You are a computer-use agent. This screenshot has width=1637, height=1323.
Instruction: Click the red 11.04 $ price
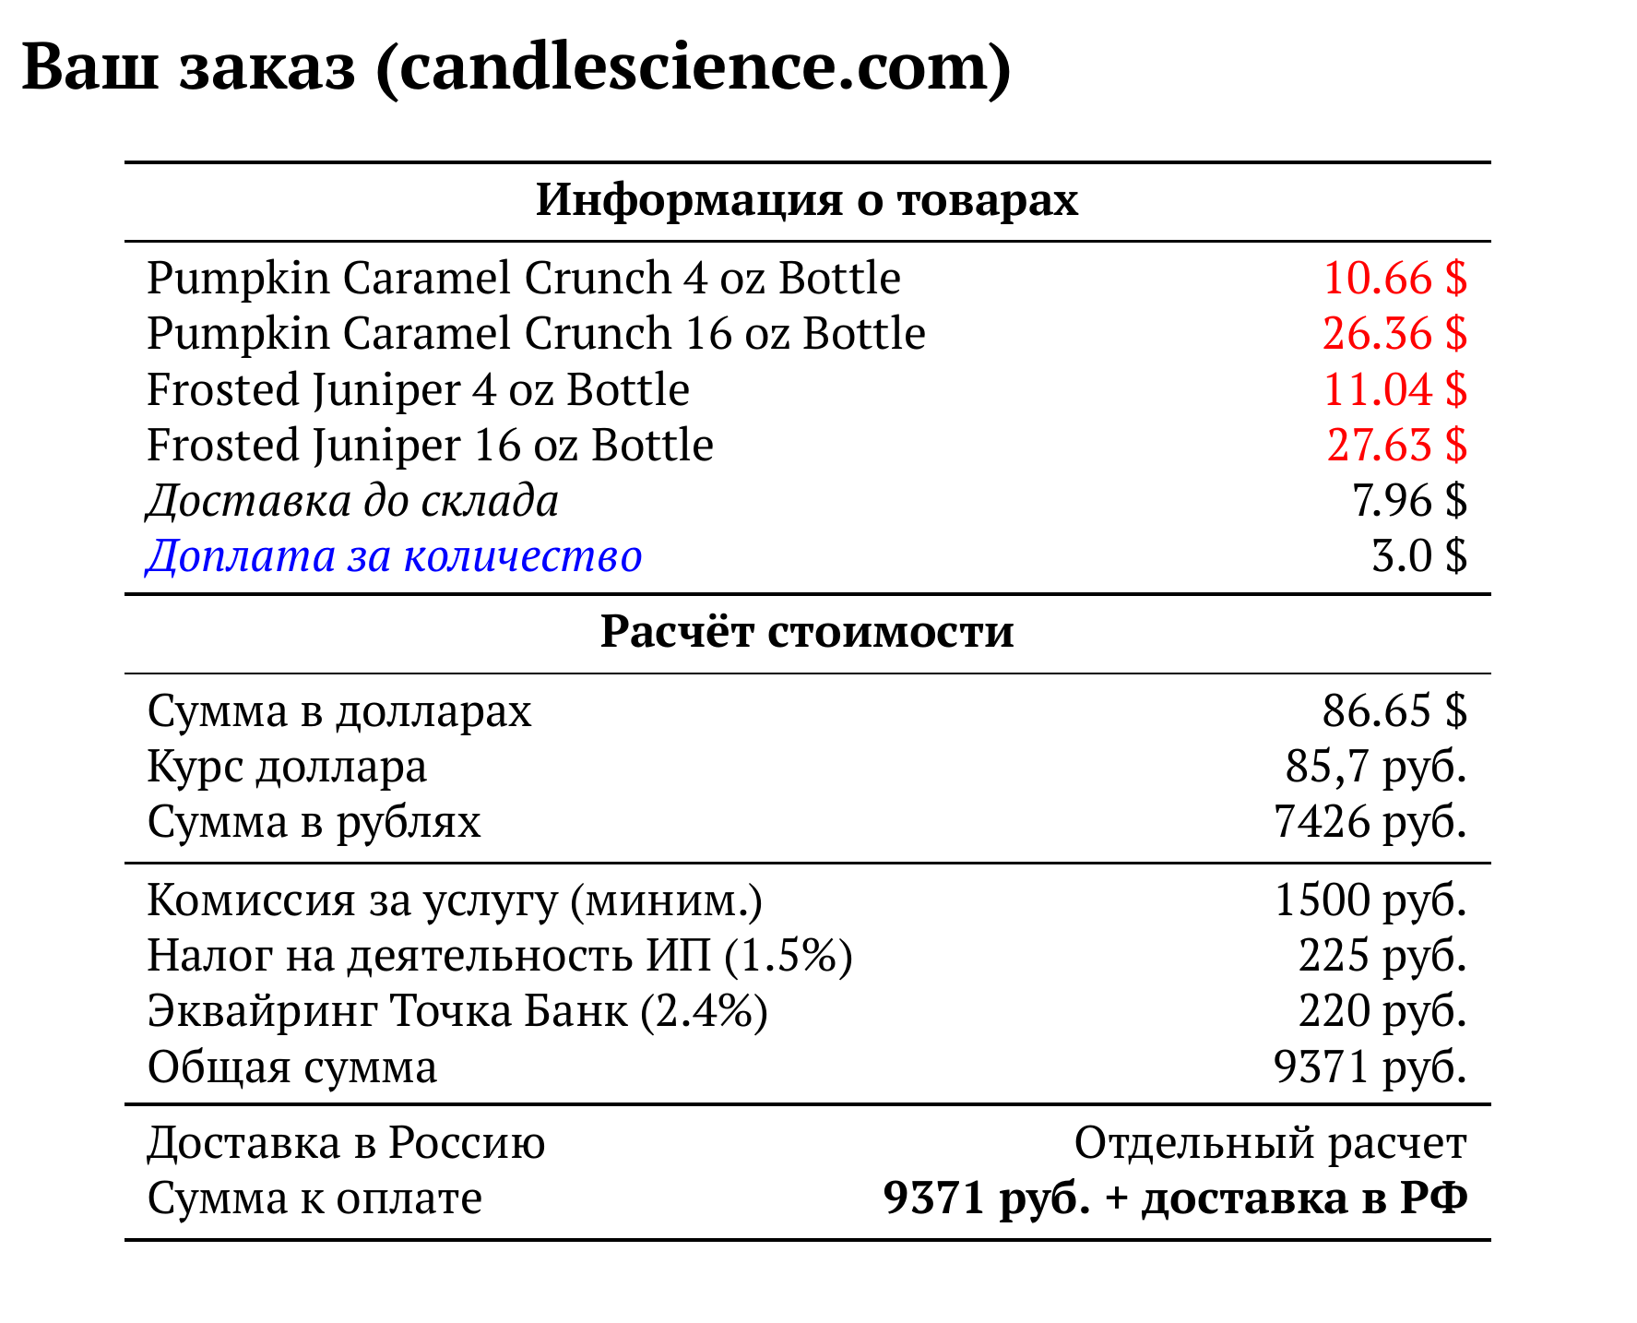coord(1394,389)
